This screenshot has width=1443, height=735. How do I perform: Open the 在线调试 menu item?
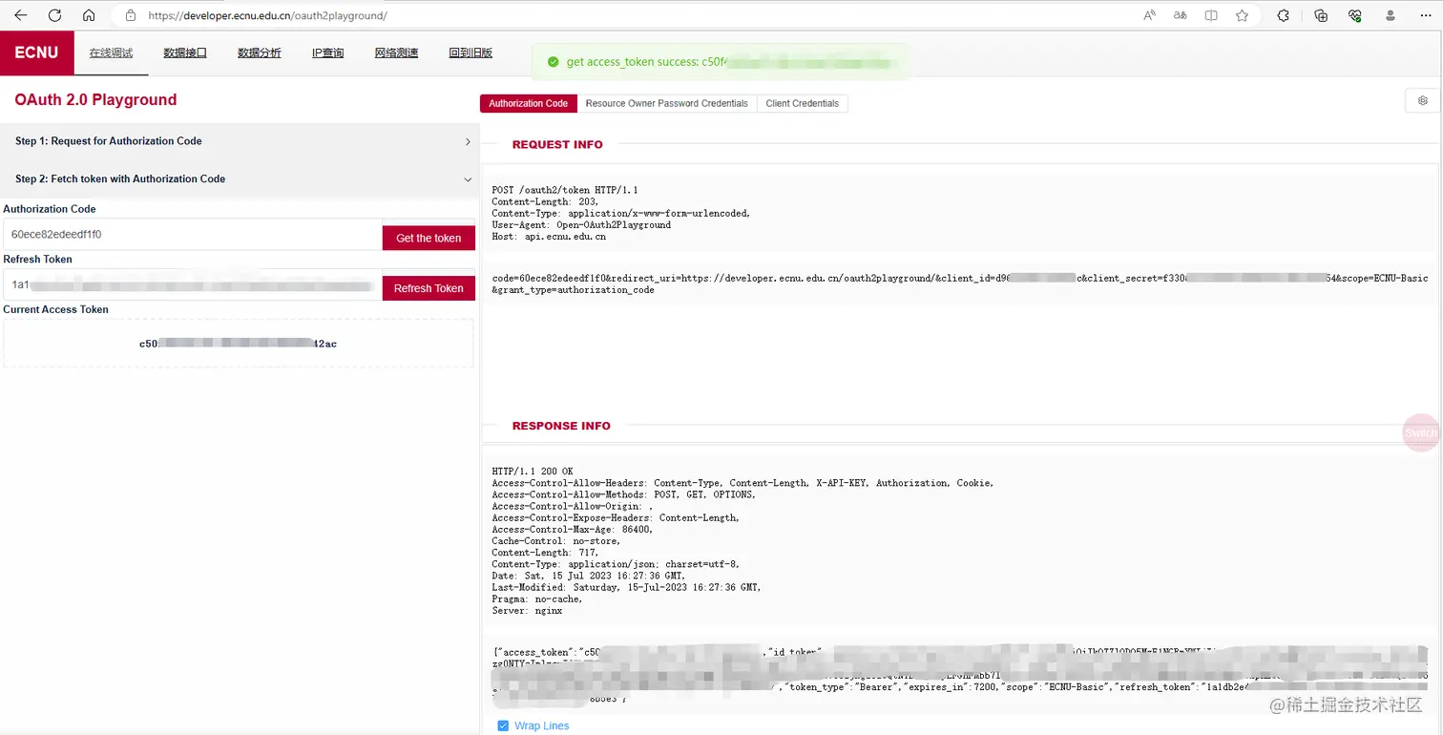(111, 53)
